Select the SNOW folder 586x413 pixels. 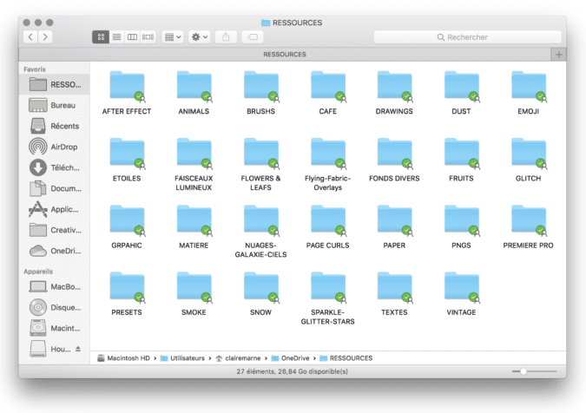tap(260, 294)
